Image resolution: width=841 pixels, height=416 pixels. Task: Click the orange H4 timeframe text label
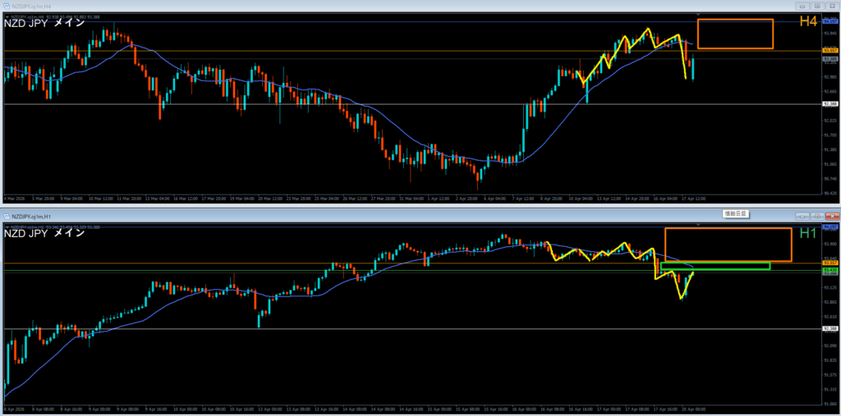pos(807,22)
